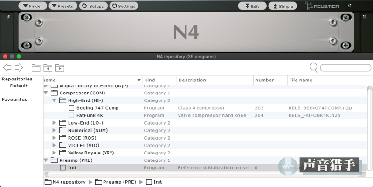
Task: Switch to Simple view button
Action: tap(283, 6)
